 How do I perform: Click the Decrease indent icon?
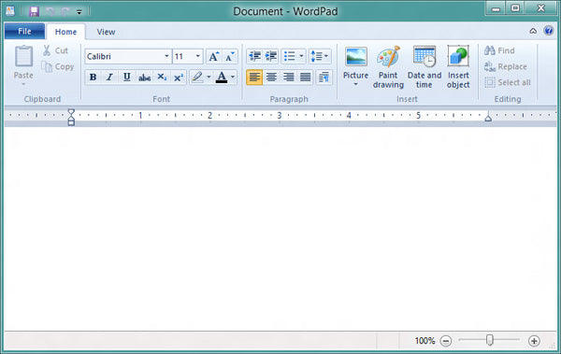(x=254, y=56)
